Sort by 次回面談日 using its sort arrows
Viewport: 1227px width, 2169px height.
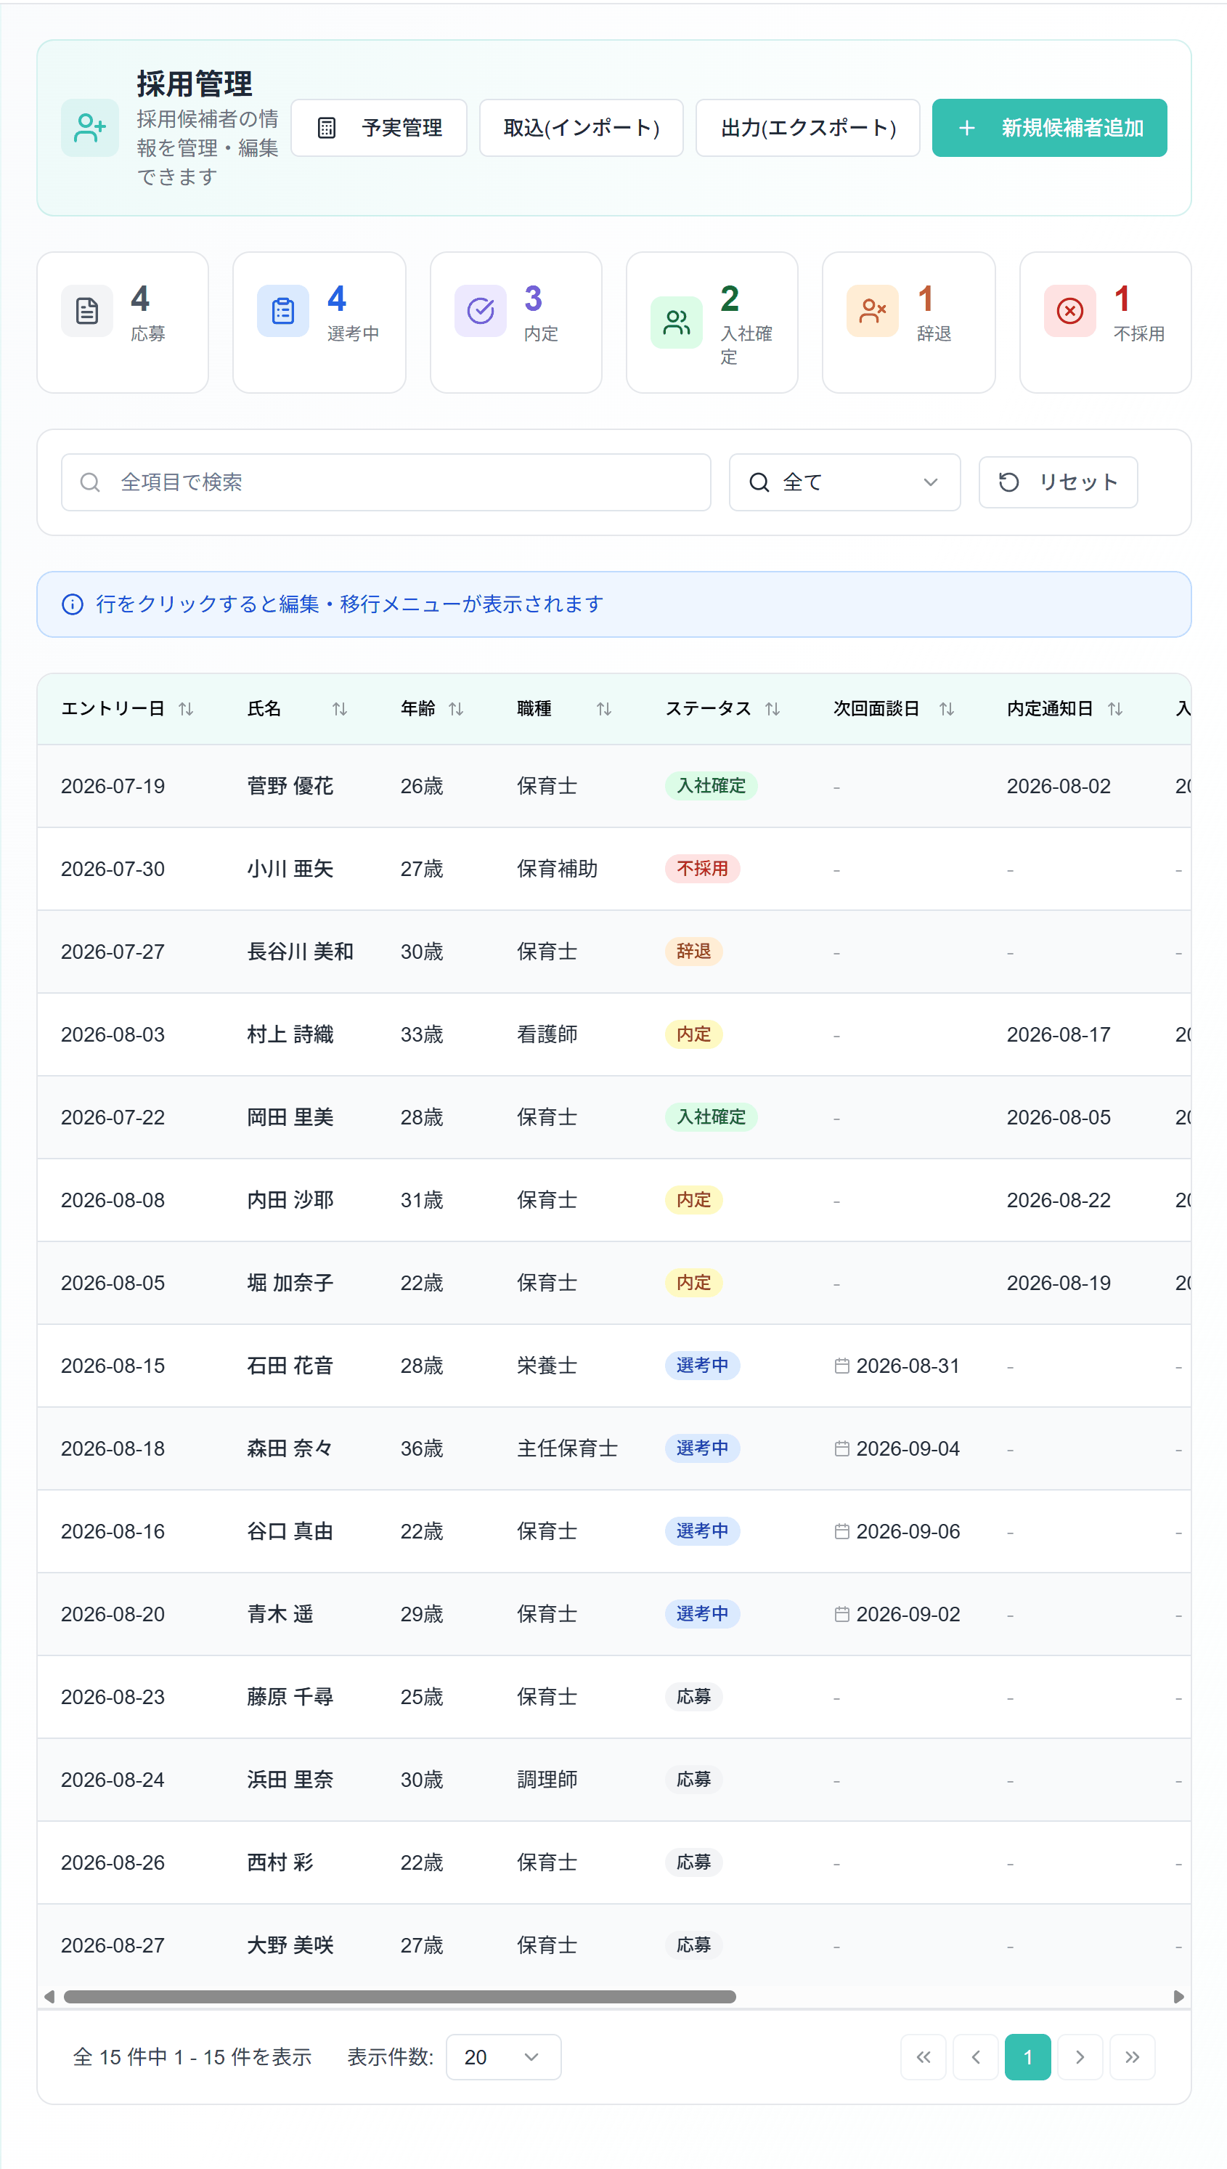947,709
